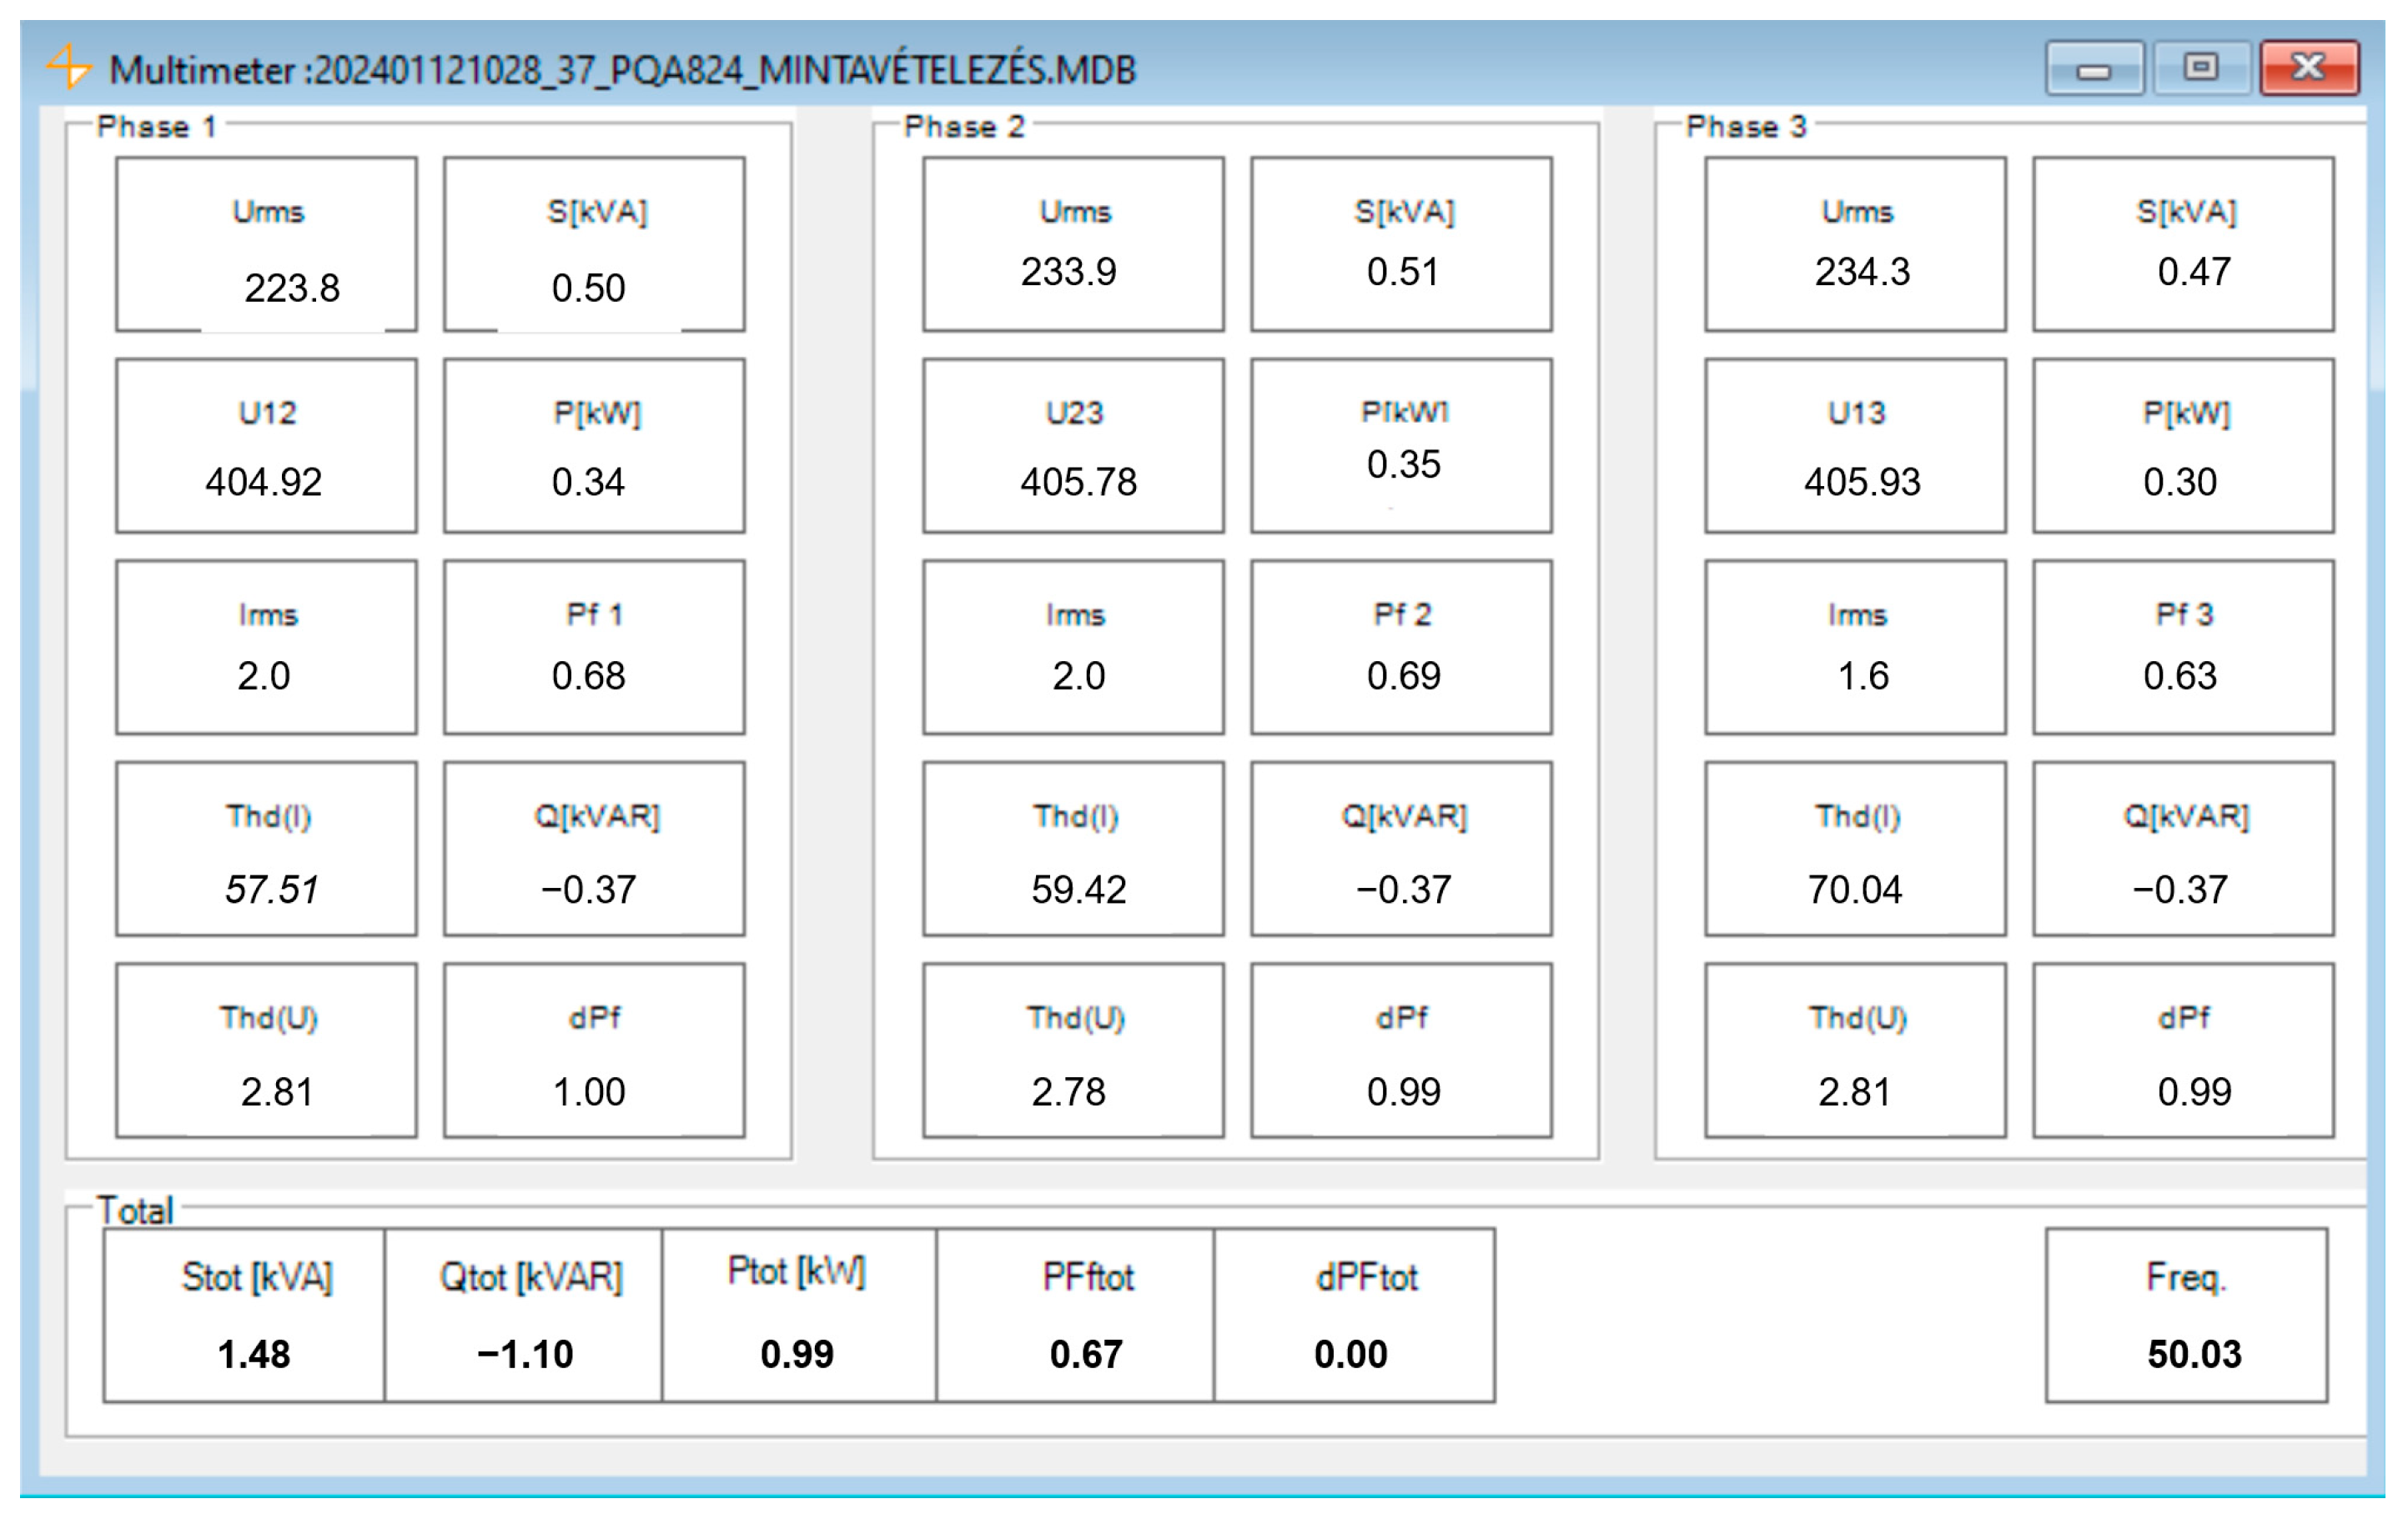Select the Qtot [kVAR] total cell
This screenshot has height=1519, width=2408.
click(x=524, y=1316)
